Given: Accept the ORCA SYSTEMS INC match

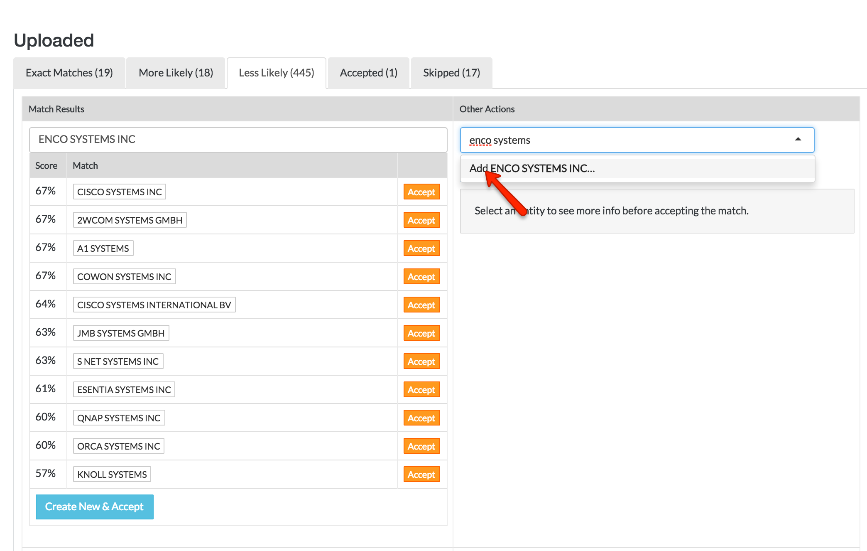Looking at the screenshot, I should click(x=421, y=446).
